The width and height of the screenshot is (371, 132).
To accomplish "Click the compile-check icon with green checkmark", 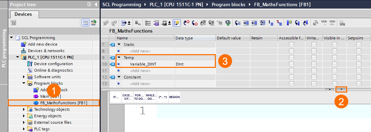I will click(228, 23).
